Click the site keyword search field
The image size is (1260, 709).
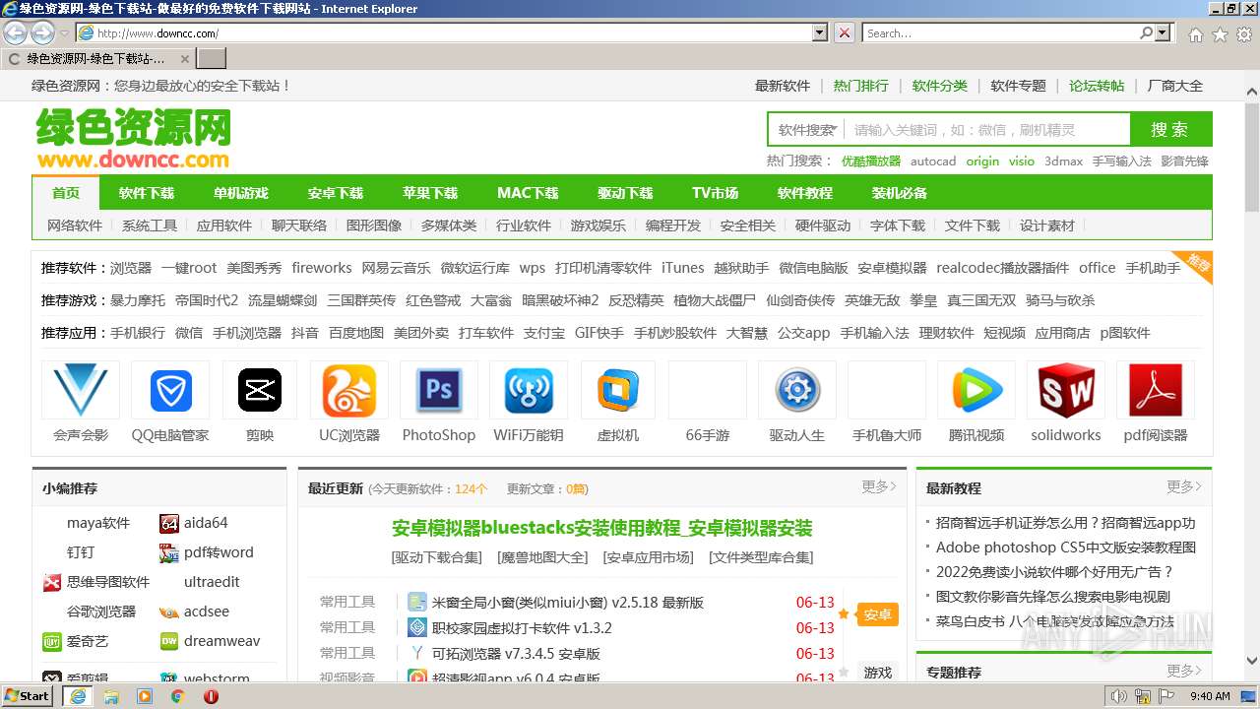[987, 130]
